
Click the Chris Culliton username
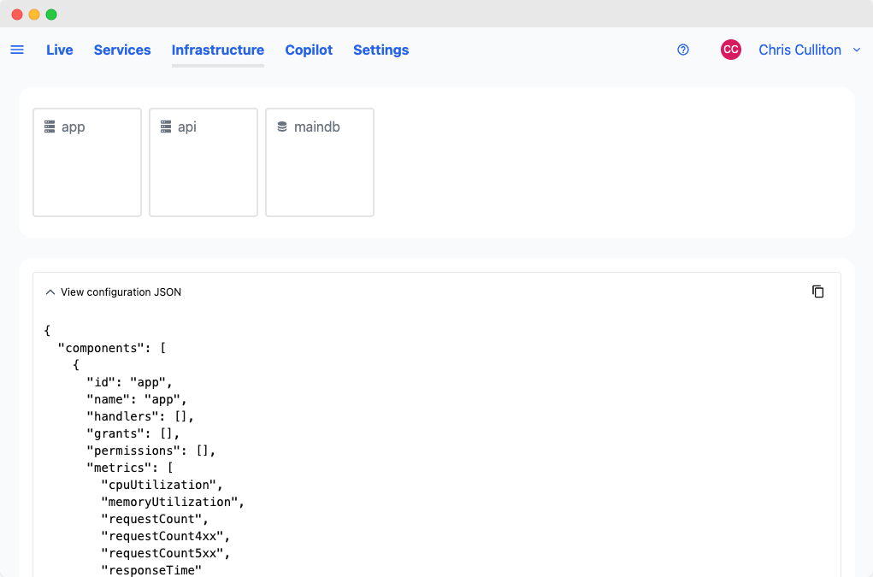[799, 50]
